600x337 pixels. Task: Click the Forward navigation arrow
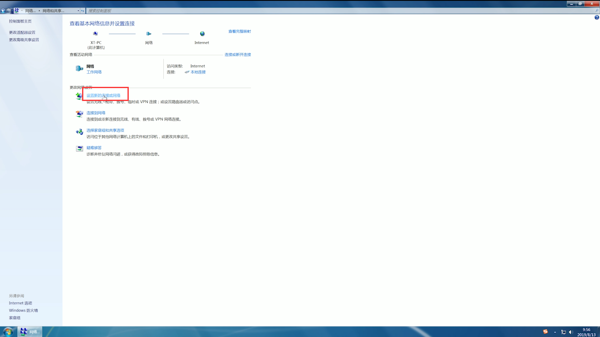point(8,11)
